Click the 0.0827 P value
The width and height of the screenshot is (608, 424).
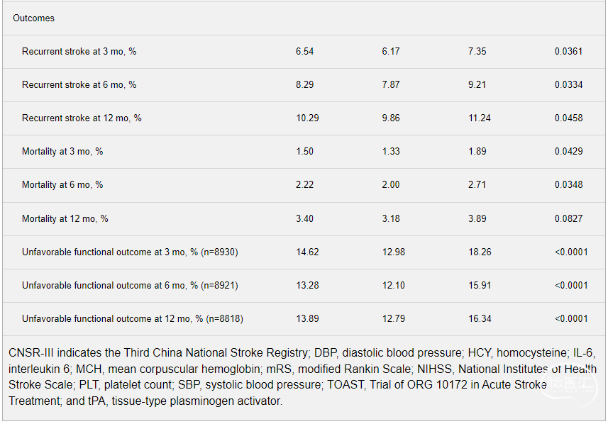568,219
